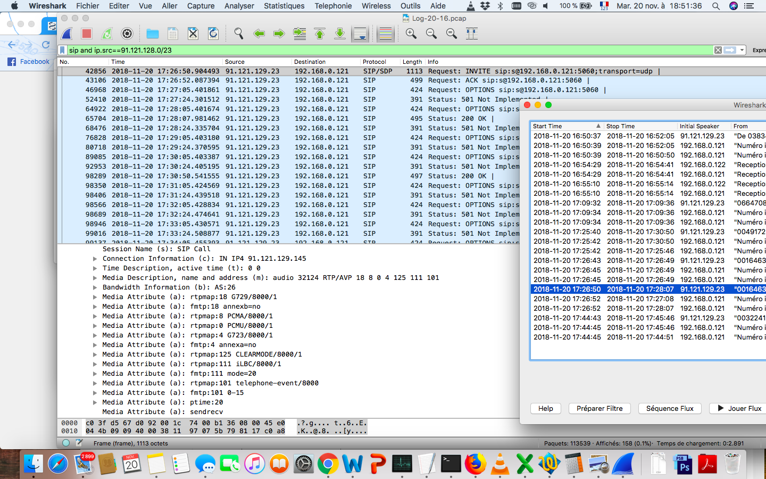This screenshot has height=479, width=766.
Task: Open capture options gear icon
Action: pos(127,34)
